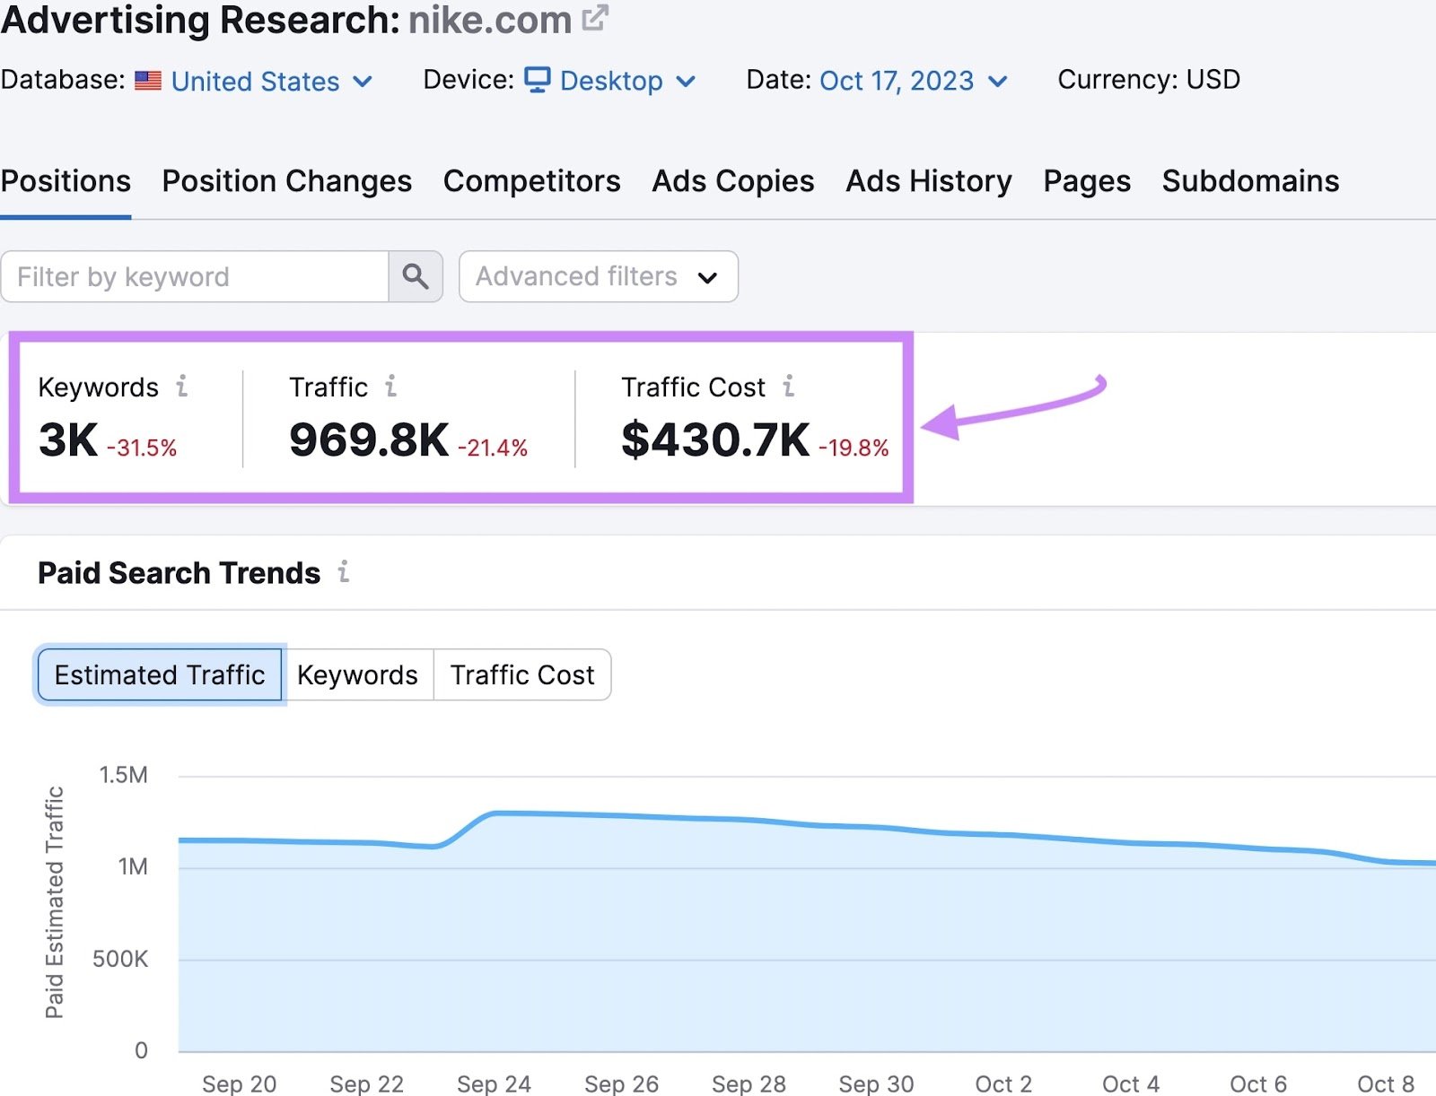This screenshot has width=1436, height=1096.
Task: Open the Ads History tab
Action: coord(928,181)
